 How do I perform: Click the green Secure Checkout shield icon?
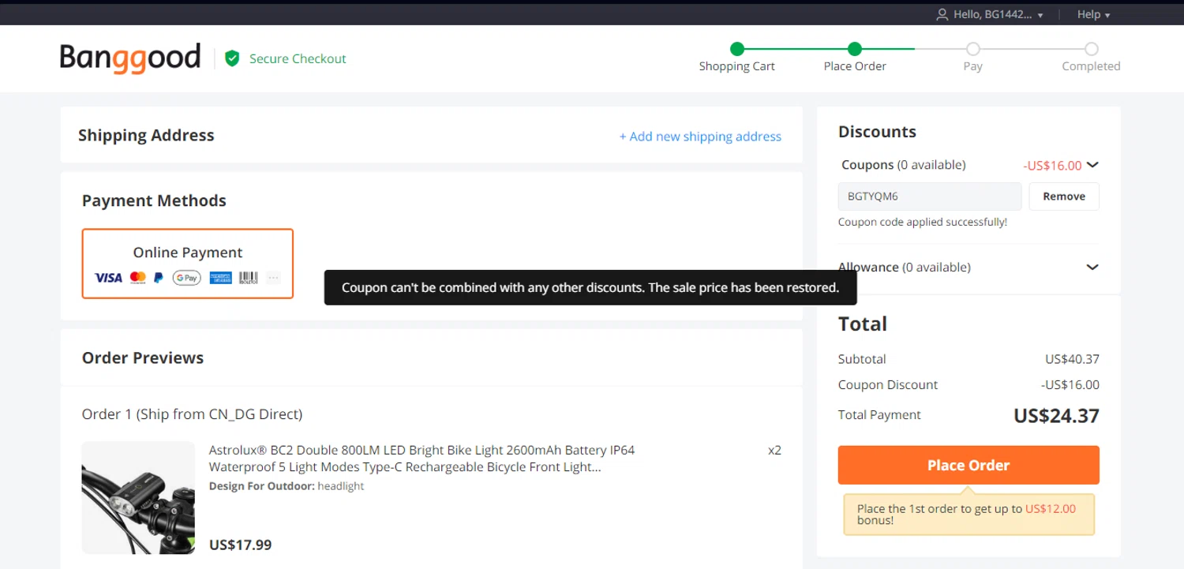(232, 58)
